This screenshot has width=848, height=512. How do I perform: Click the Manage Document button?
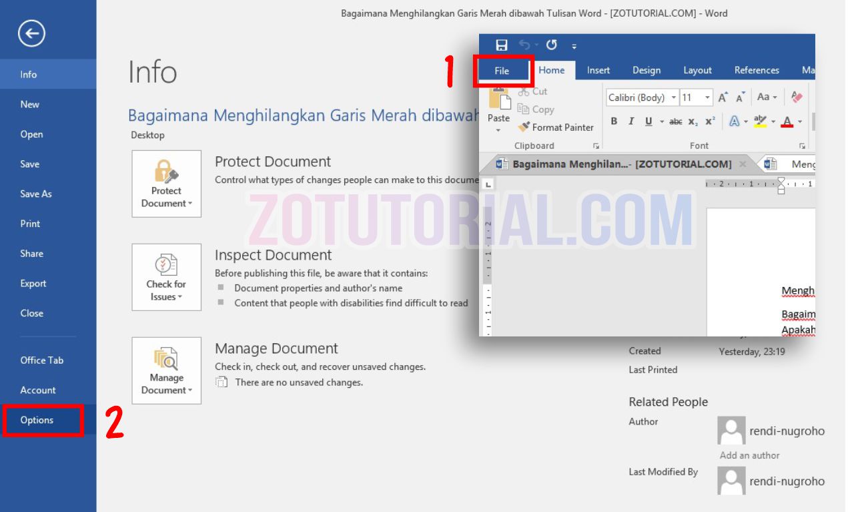click(166, 370)
